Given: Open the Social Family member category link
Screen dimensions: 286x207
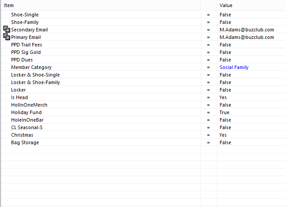Looking at the screenshot, I should click(x=234, y=67).
